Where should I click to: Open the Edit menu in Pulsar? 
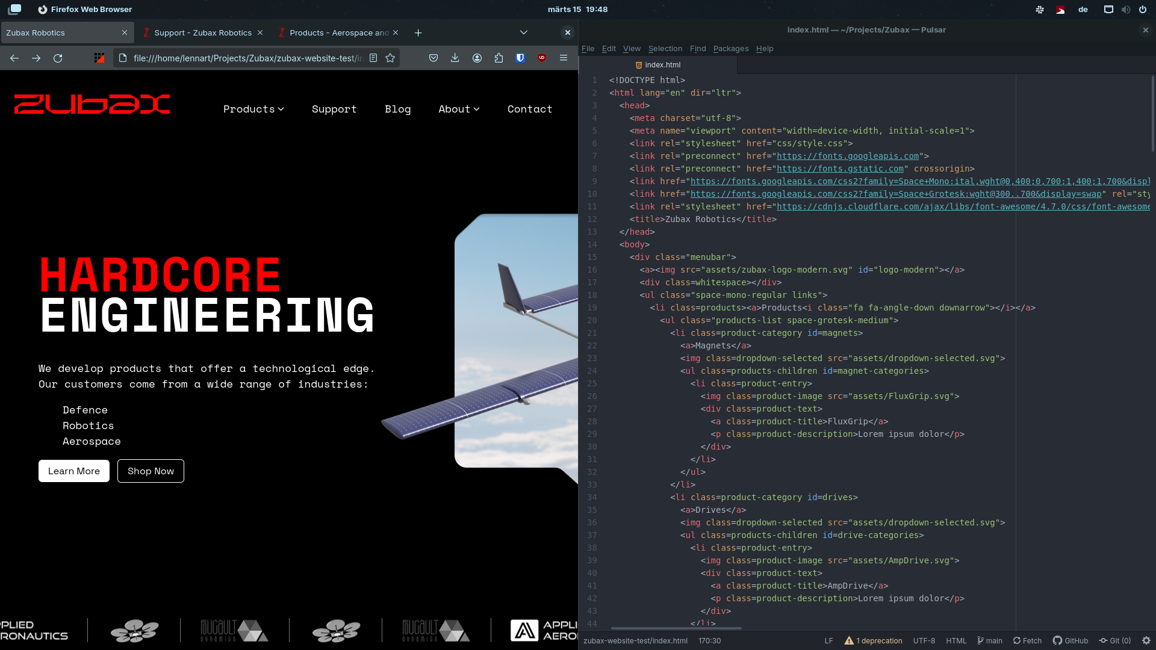[x=609, y=49]
